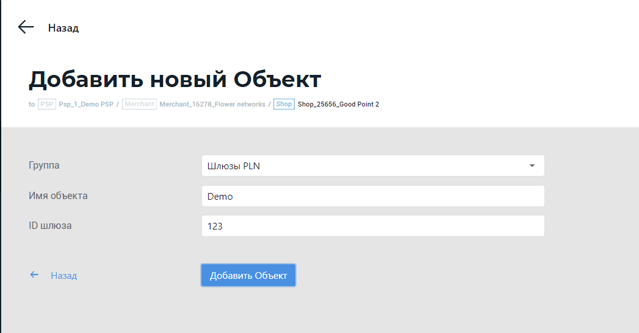Viewport: 639px width, 333px height.
Task: Click the ID шлюза field containing 123
Action: point(372,226)
